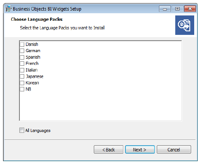
Task: Click the blue installer disc graphic icon
Action: coord(185,25)
